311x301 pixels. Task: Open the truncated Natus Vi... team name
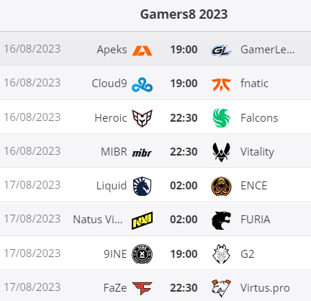pyautogui.click(x=98, y=220)
